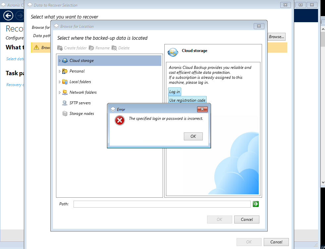Click the Log in button
The image size is (325, 249).
coord(175,92)
